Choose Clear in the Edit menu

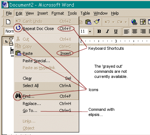click(x=47, y=78)
